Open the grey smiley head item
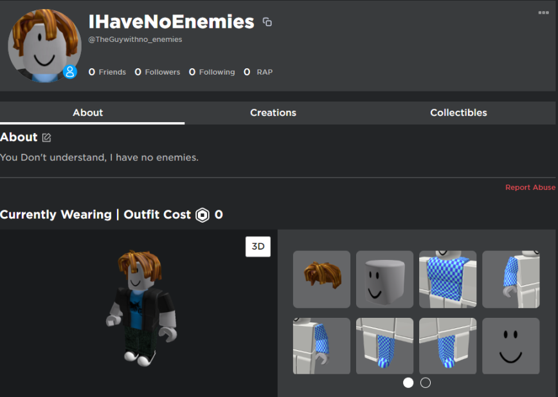 [x=384, y=279]
